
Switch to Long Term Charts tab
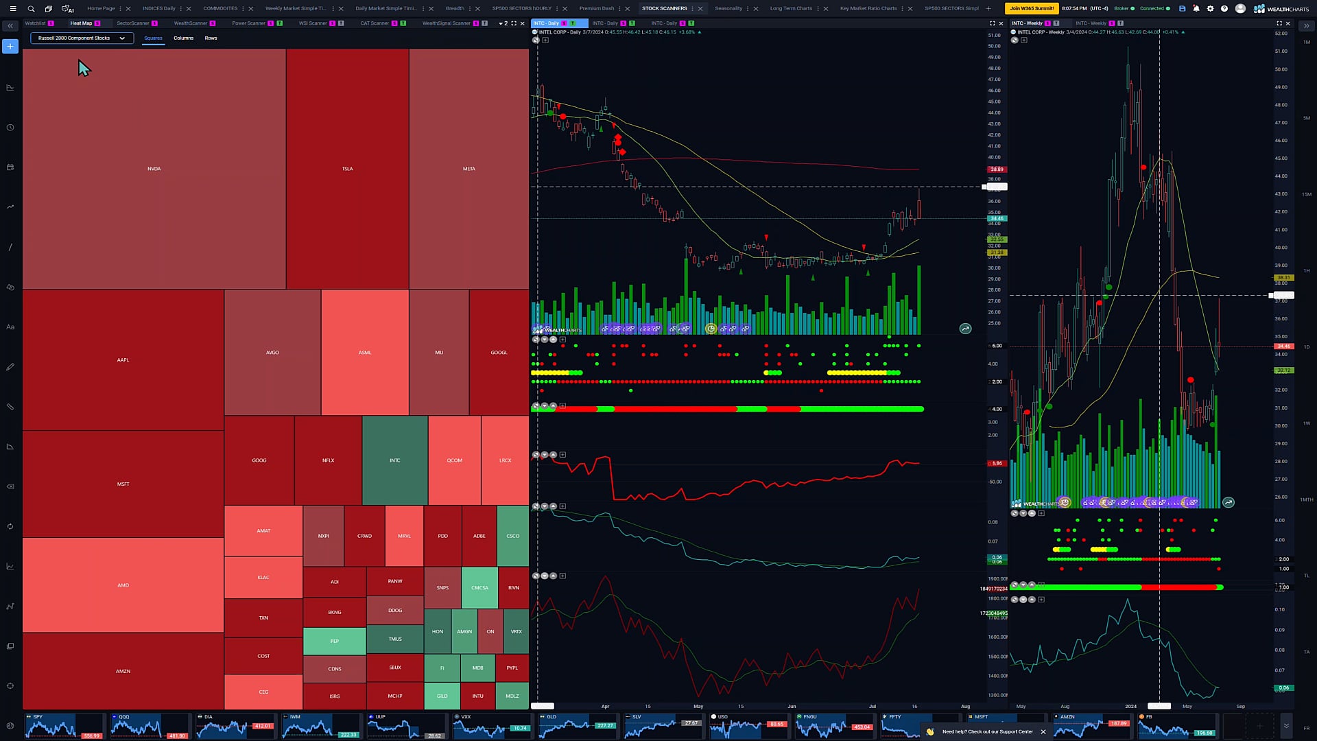[x=791, y=9]
